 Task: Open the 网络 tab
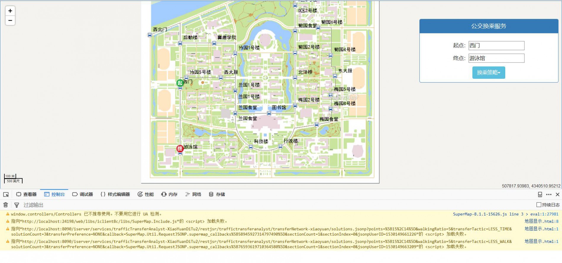[193, 195]
